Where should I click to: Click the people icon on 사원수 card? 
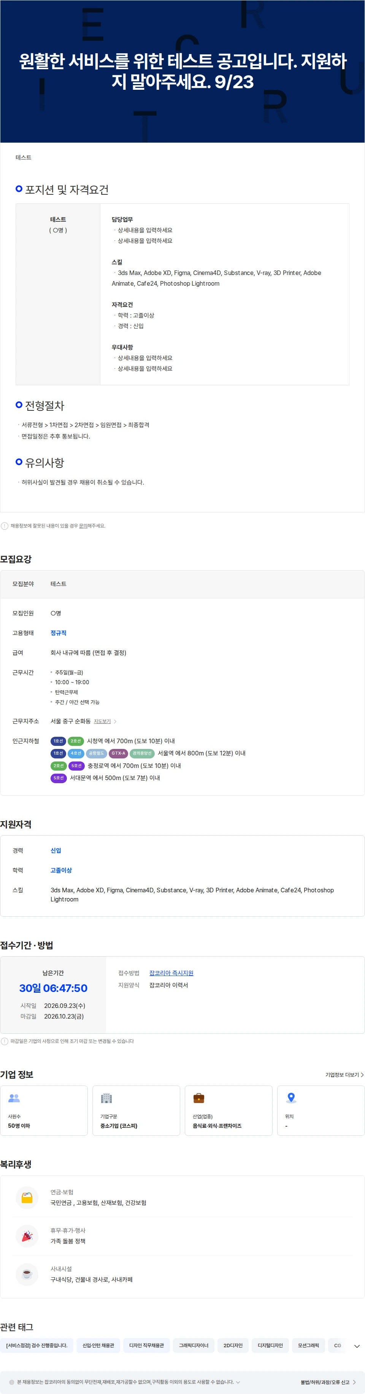[x=14, y=1098]
